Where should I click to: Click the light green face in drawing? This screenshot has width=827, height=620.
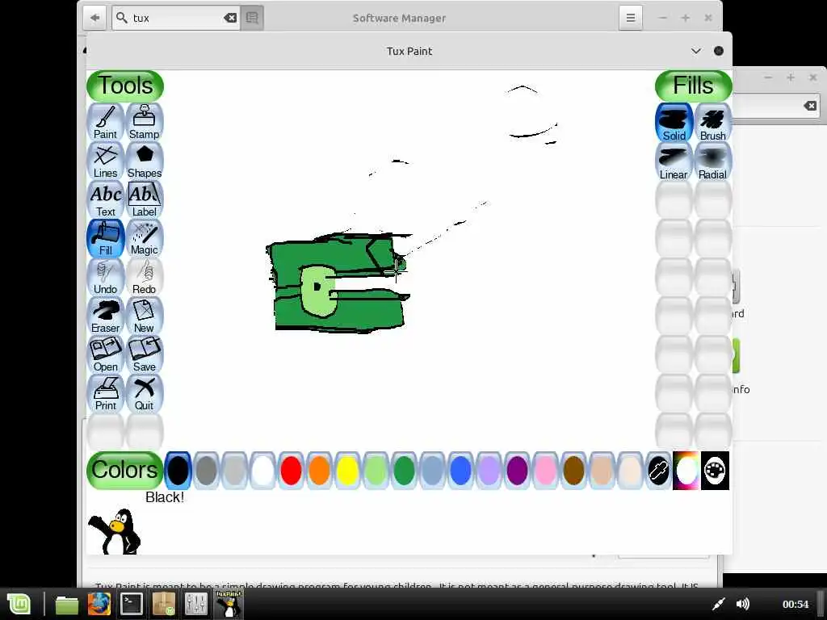pyautogui.click(x=318, y=291)
